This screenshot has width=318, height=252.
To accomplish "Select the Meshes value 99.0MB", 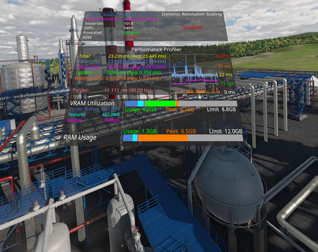I will tap(111, 120).
